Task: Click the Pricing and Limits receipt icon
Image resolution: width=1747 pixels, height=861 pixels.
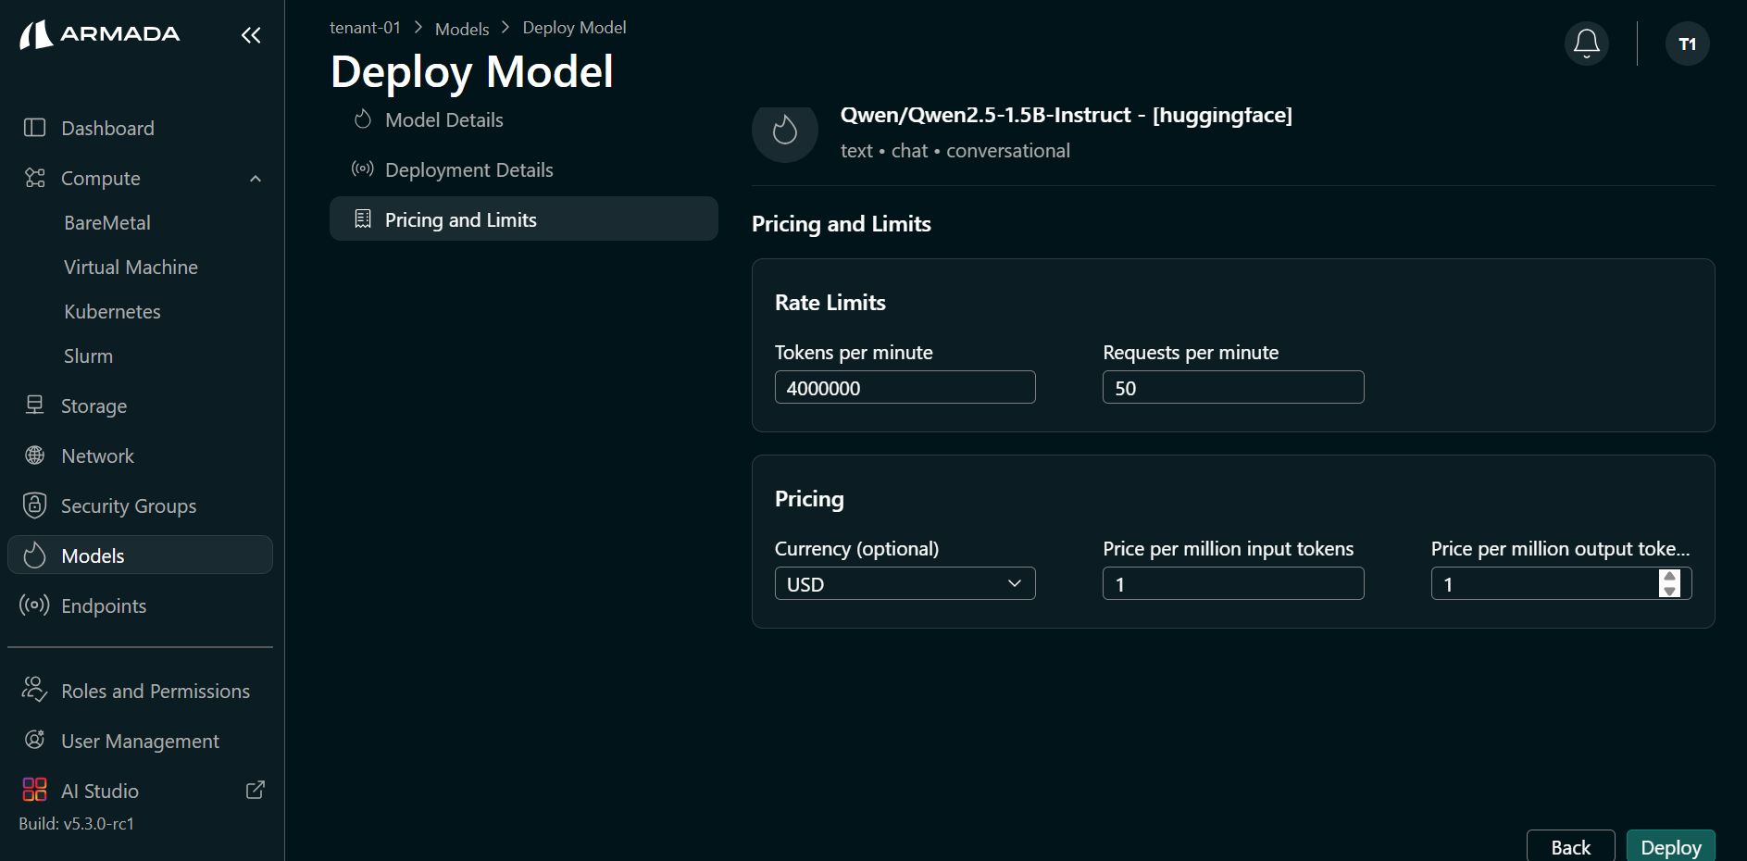Action: 363,219
